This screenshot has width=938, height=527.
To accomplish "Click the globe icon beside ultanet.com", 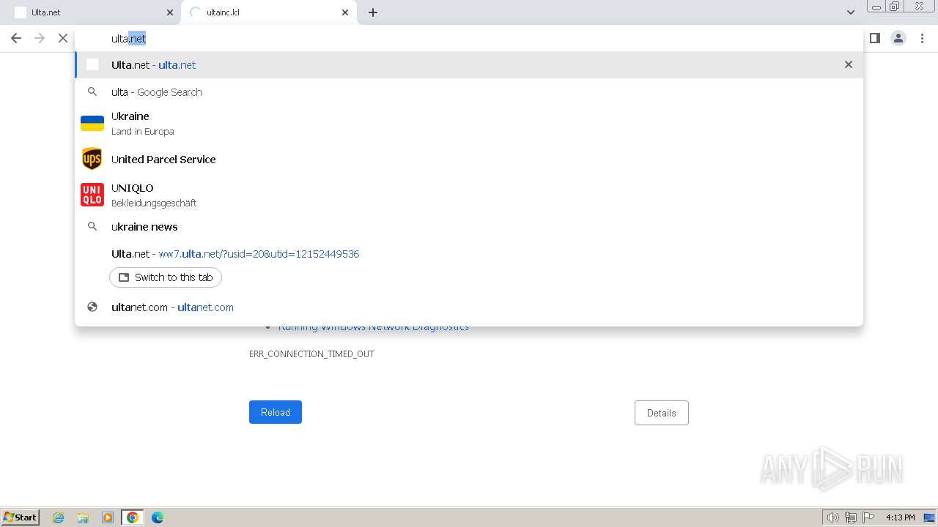I will [92, 307].
